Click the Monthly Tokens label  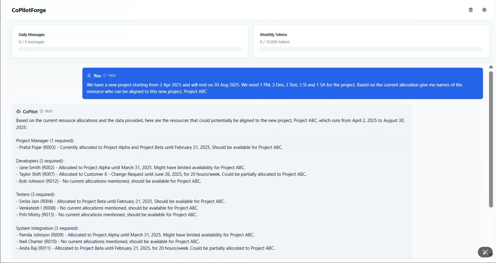click(273, 35)
